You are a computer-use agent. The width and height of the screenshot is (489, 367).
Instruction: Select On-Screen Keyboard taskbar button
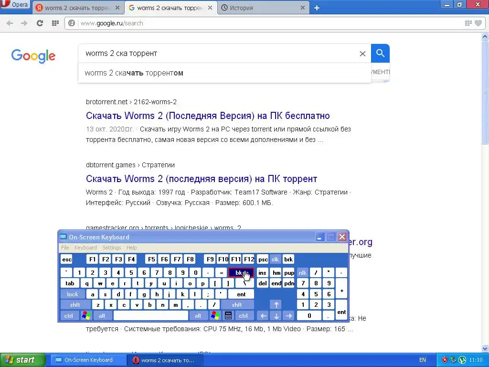(88, 360)
